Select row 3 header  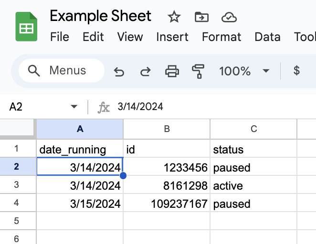click(16, 186)
